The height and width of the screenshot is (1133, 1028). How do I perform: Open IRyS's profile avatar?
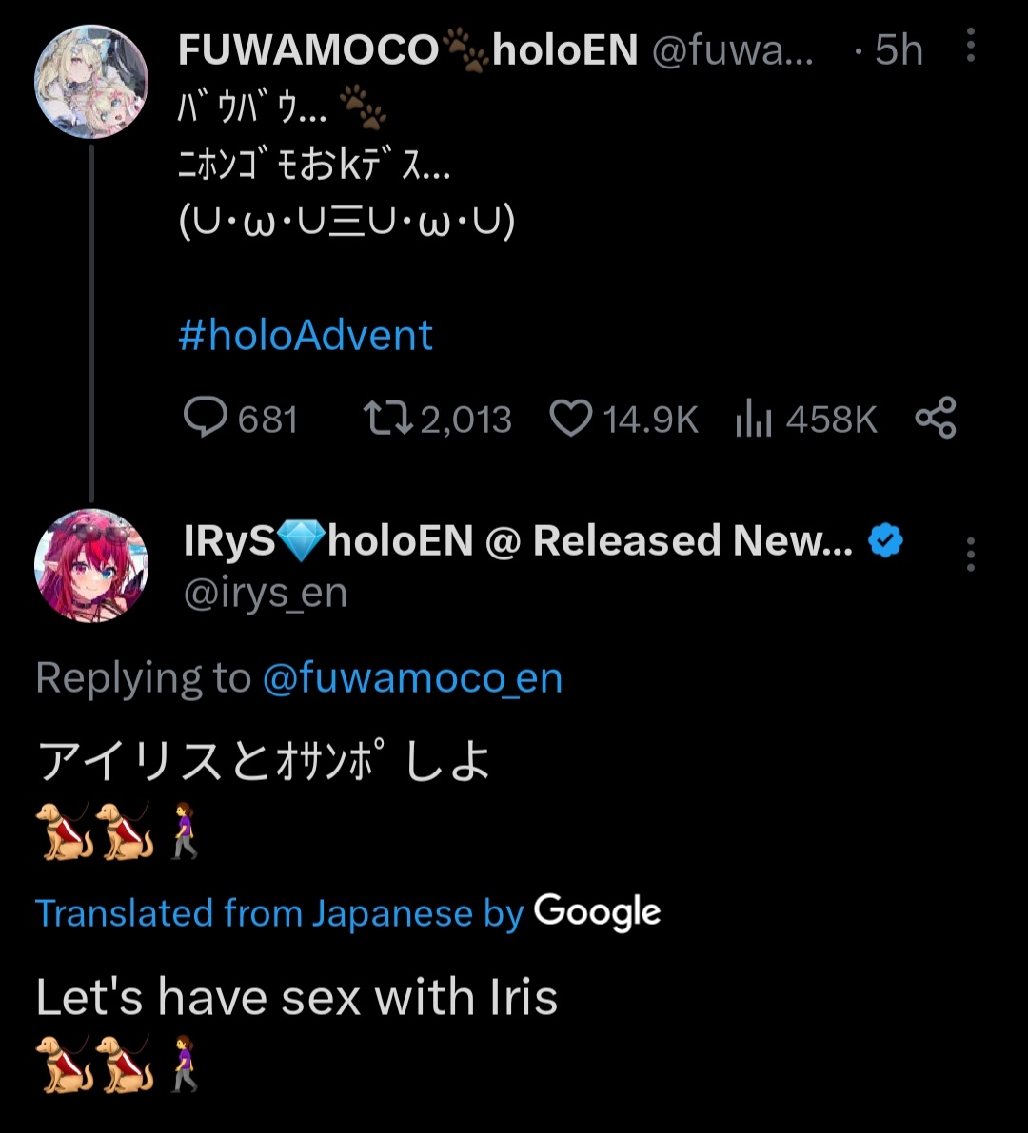pyautogui.click(x=91, y=565)
